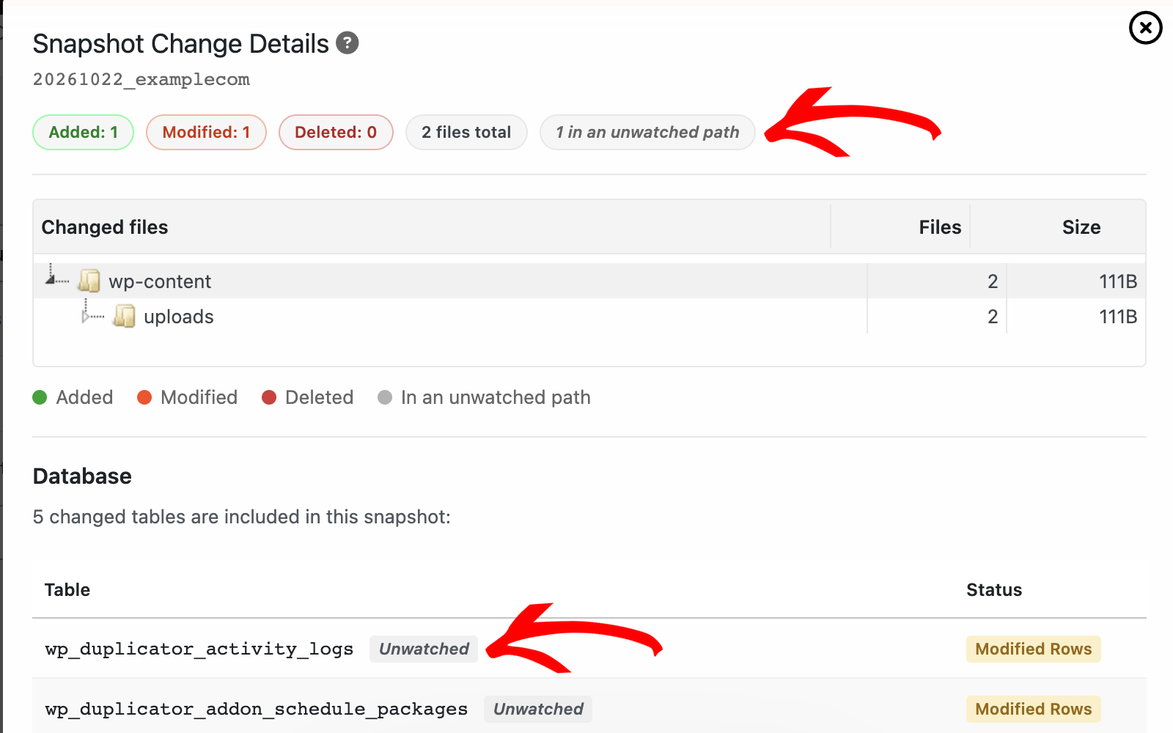Click the gray unwatched path legend dot
The height and width of the screenshot is (733, 1173).
385,397
